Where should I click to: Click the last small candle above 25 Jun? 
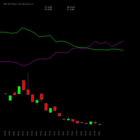click(x=100, y=124)
